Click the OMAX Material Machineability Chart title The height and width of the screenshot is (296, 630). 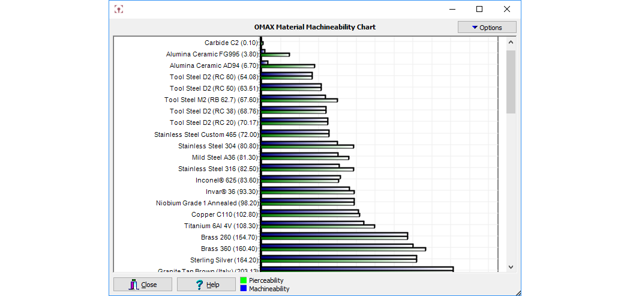(315, 27)
